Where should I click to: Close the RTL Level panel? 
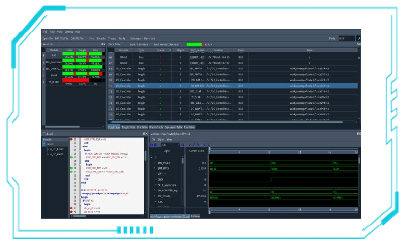tap(146, 134)
